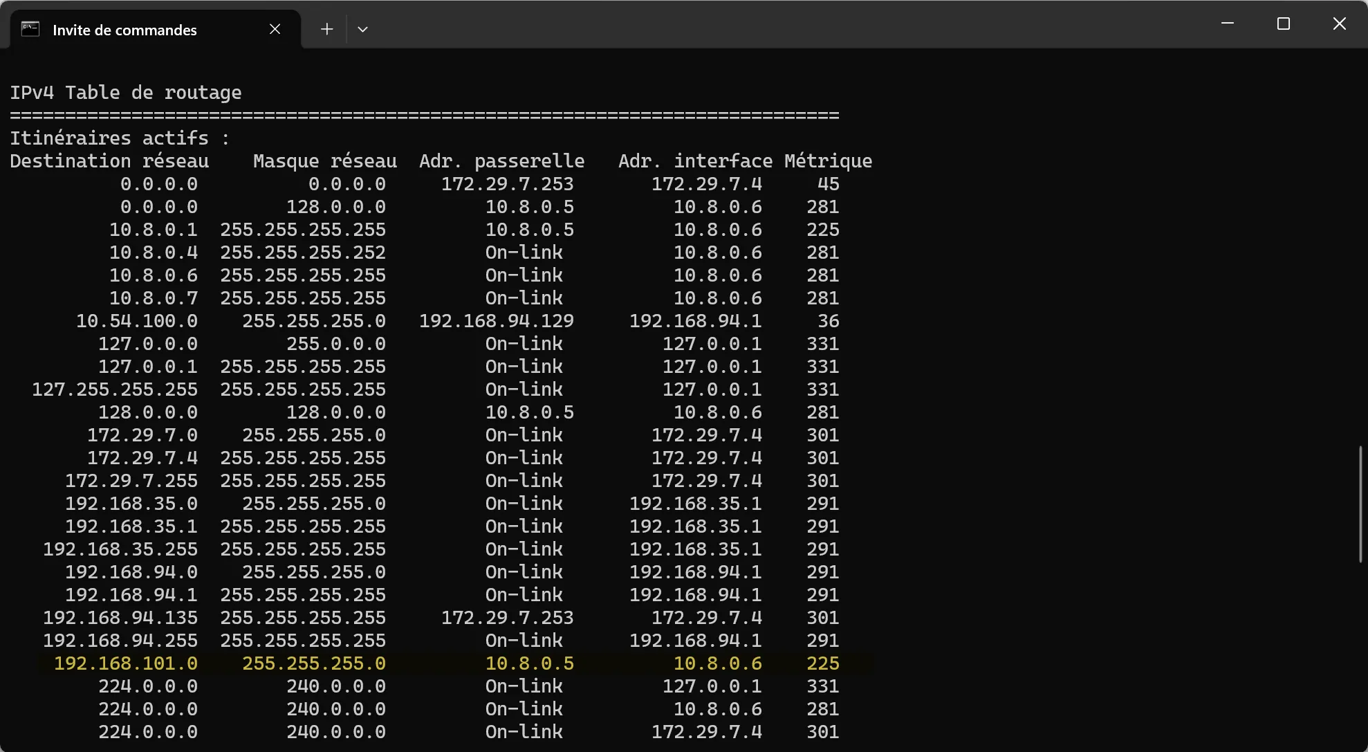Image resolution: width=1368 pixels, height=752 pixels.
Task: Select the Invite de commandes tab
Action: 124,30
